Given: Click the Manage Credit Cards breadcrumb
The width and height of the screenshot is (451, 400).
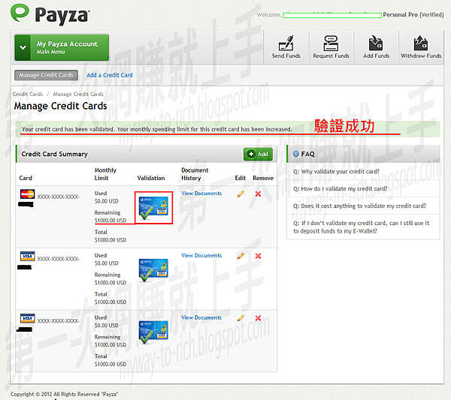Looking at the screenshot, I should point(78,95).
